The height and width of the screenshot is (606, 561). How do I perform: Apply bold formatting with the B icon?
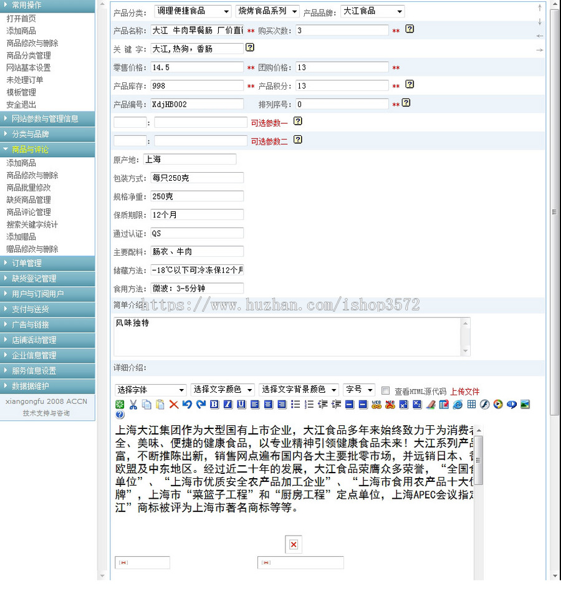pyautogui.click(x=215, y=405)
